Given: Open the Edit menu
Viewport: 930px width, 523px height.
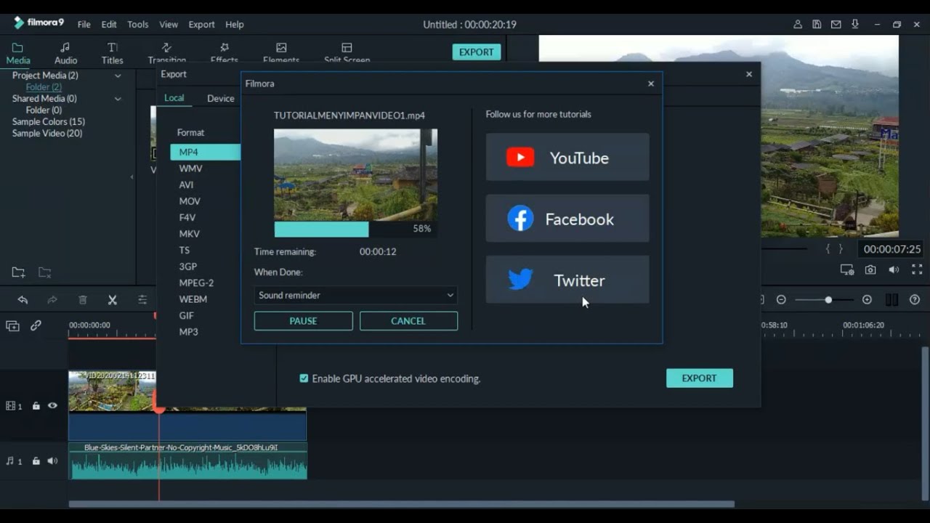Looking at the screenshot, I should pos(109,24).
